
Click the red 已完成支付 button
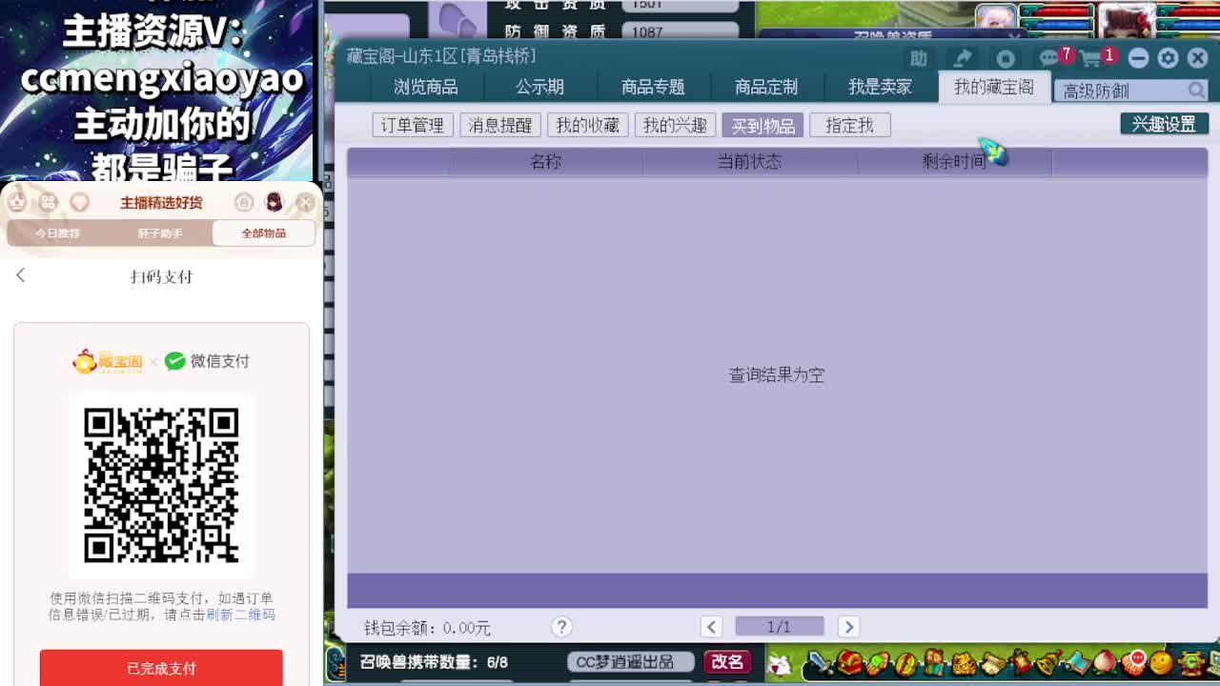point(161,668)
